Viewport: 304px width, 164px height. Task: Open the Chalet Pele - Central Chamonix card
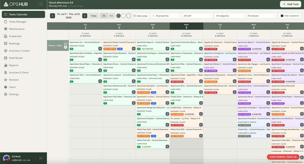(x=253, y=132)
